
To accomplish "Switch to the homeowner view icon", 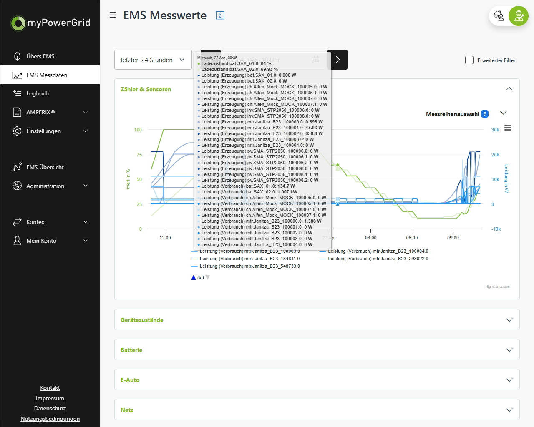I will [499, 16].
